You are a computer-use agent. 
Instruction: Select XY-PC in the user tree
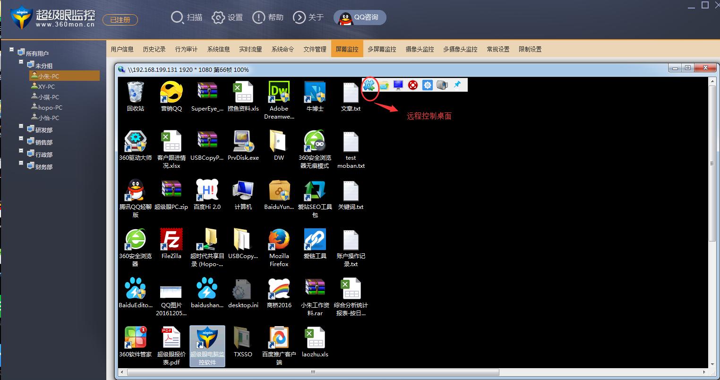(x=46, y=87)
